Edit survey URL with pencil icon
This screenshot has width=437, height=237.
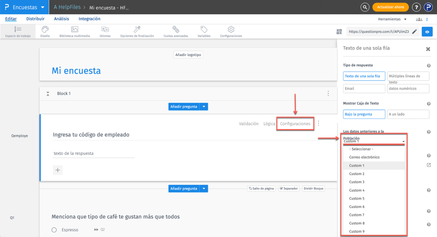point(414,31)
